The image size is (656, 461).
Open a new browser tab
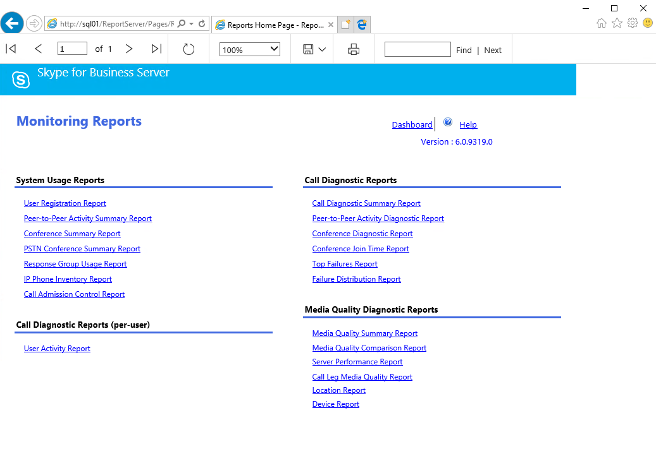[x=345, y=25]
